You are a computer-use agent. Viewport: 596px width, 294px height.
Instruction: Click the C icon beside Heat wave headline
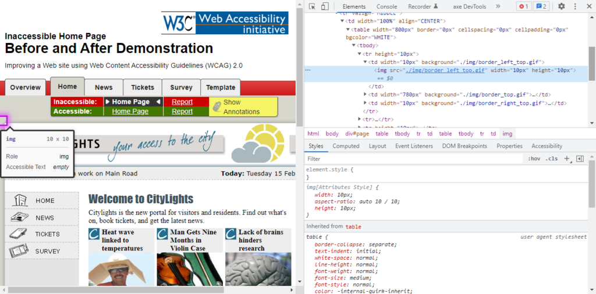point(94,234)
